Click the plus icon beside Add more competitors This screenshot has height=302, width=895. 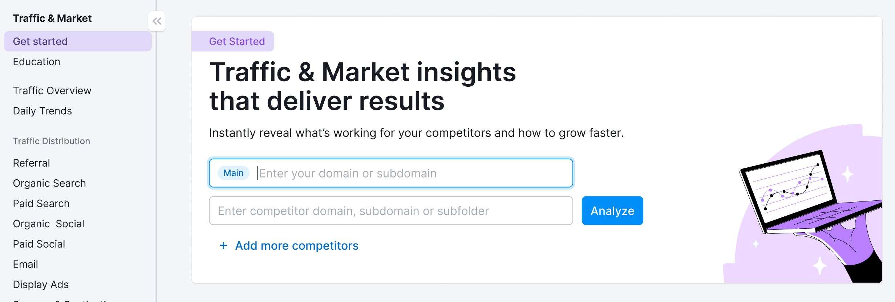pos(224,246)
